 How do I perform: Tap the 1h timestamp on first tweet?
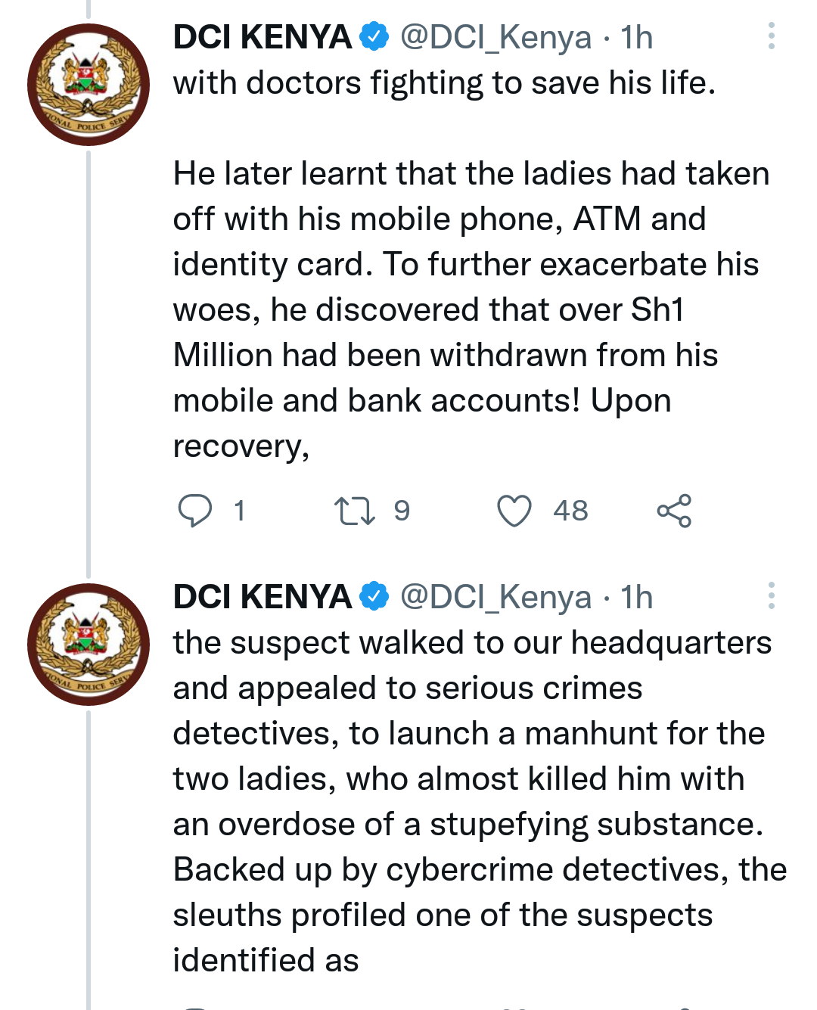pyautogui.click(x=636, y=37)
